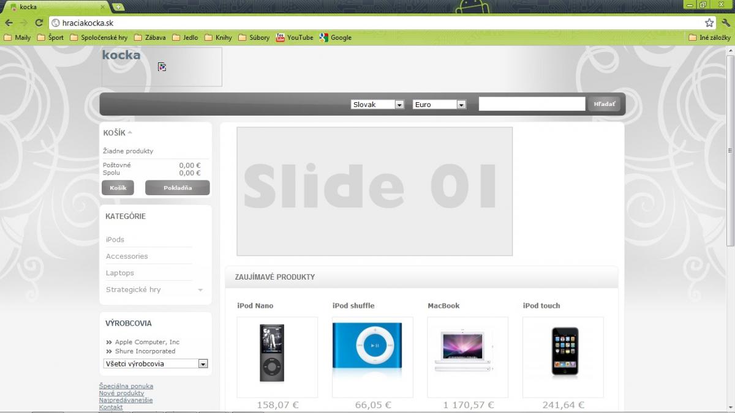The width and height of the screenshot is (735, 413).
Task: Click the kocka site logo
Action: (162, 67)
